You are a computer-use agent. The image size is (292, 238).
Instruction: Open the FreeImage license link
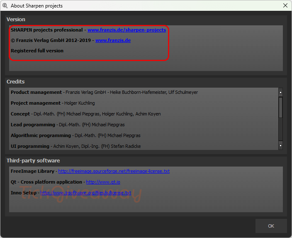click(x=114, y=171)
